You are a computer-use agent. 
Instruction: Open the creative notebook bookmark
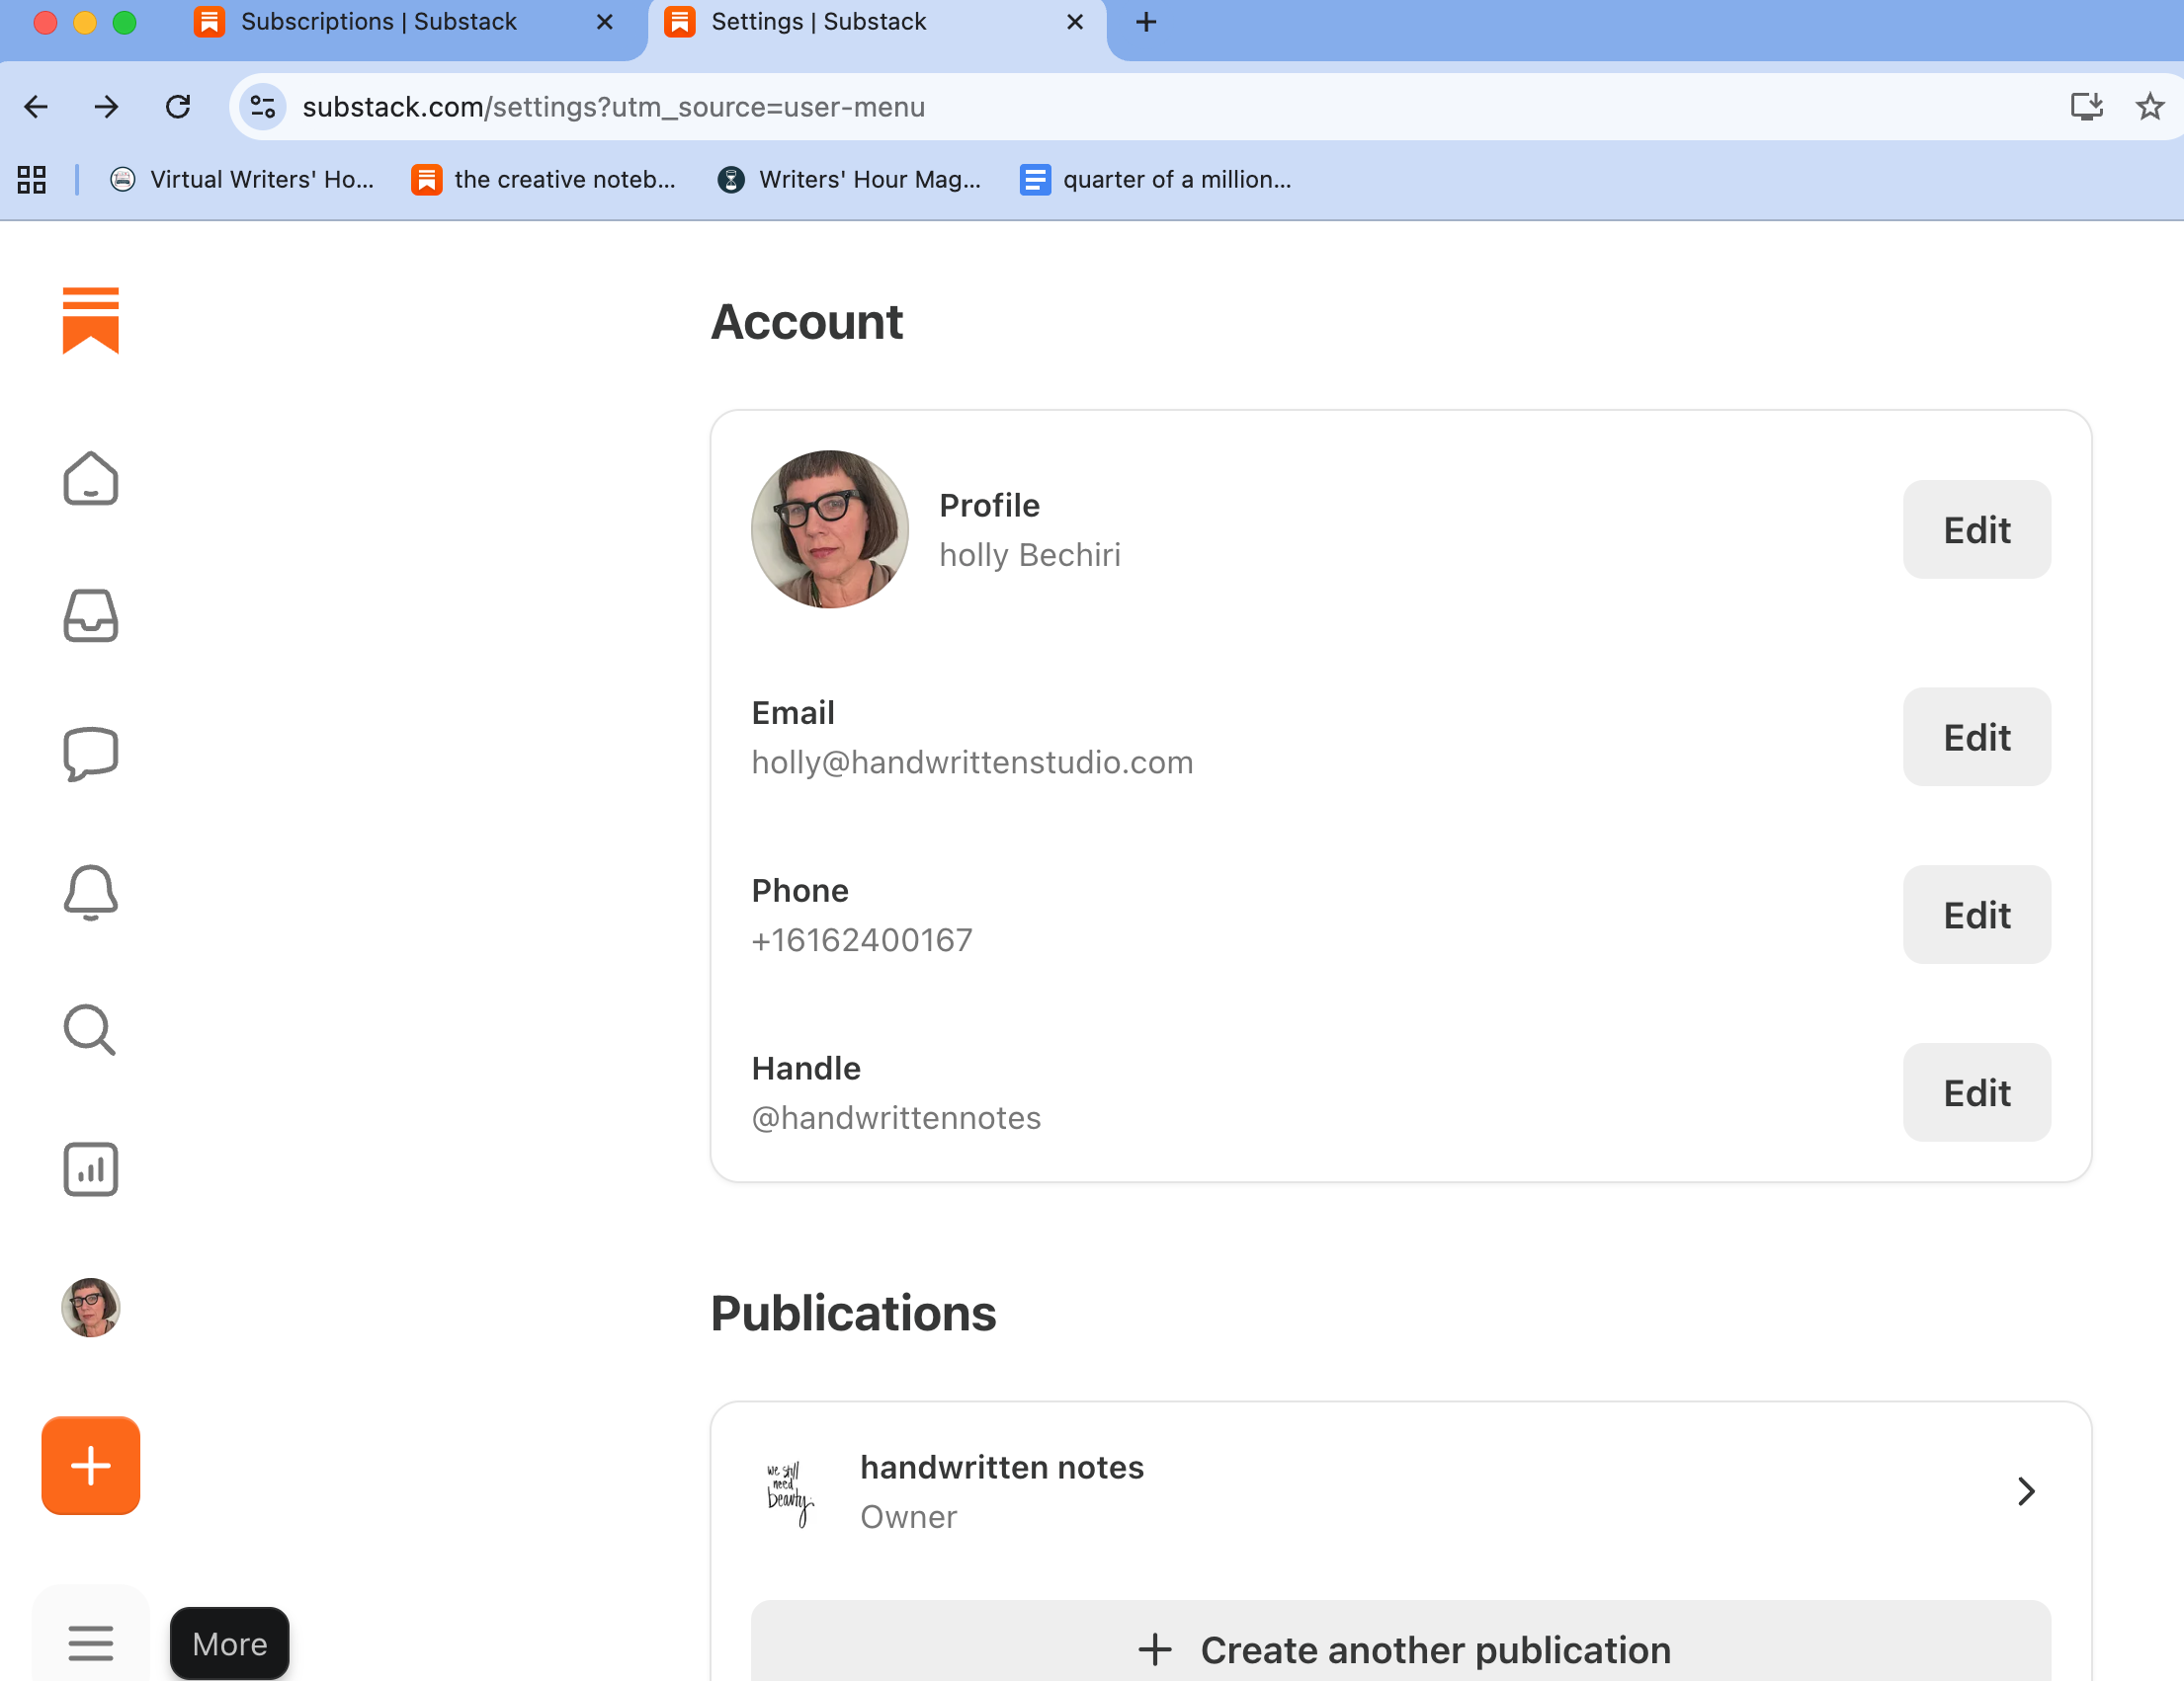(x=544, y=180)
